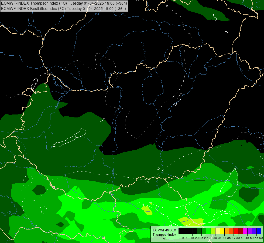
Task: Select the bright green 27–29 legend swatch
Action: [208, 231]
